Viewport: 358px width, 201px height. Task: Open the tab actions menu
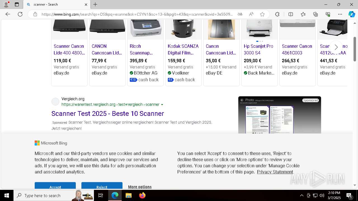point(17,4)
